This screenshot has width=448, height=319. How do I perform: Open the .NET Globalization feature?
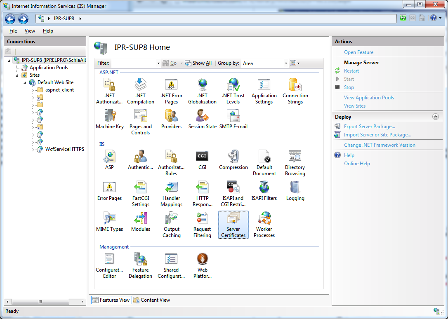pyautogui.click(x=202, y=91)
